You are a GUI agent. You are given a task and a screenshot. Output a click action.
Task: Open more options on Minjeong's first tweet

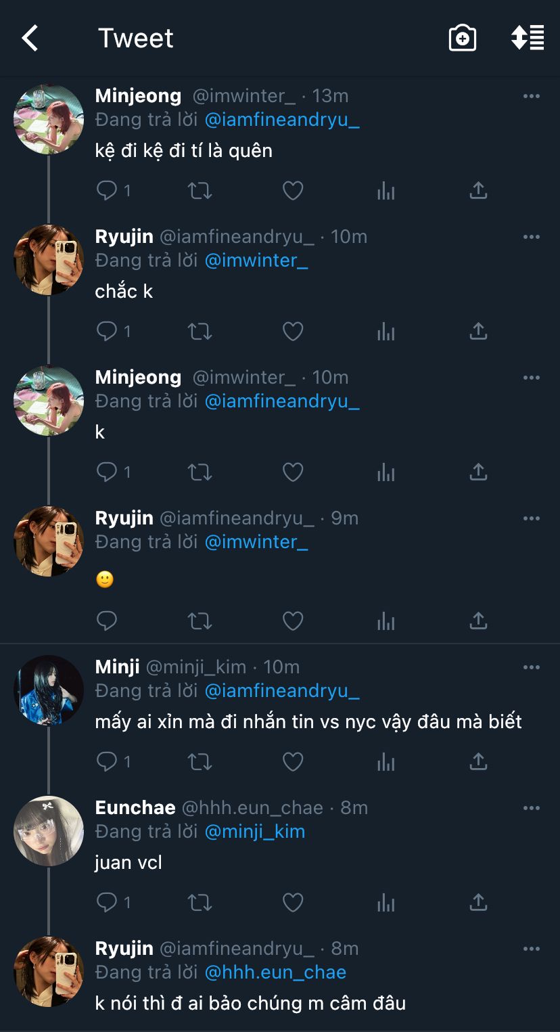click(532, 96)
